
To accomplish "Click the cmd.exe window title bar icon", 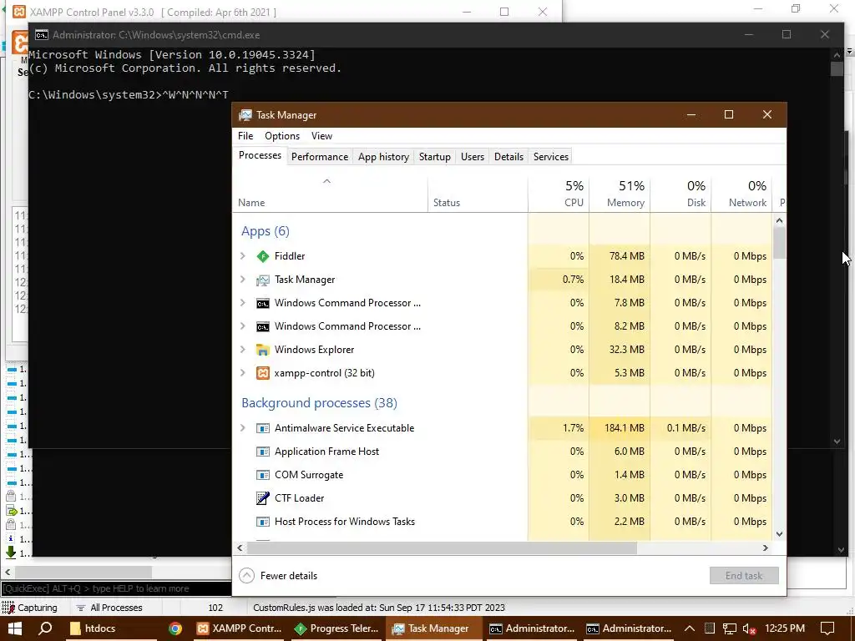I will [42, 35].
